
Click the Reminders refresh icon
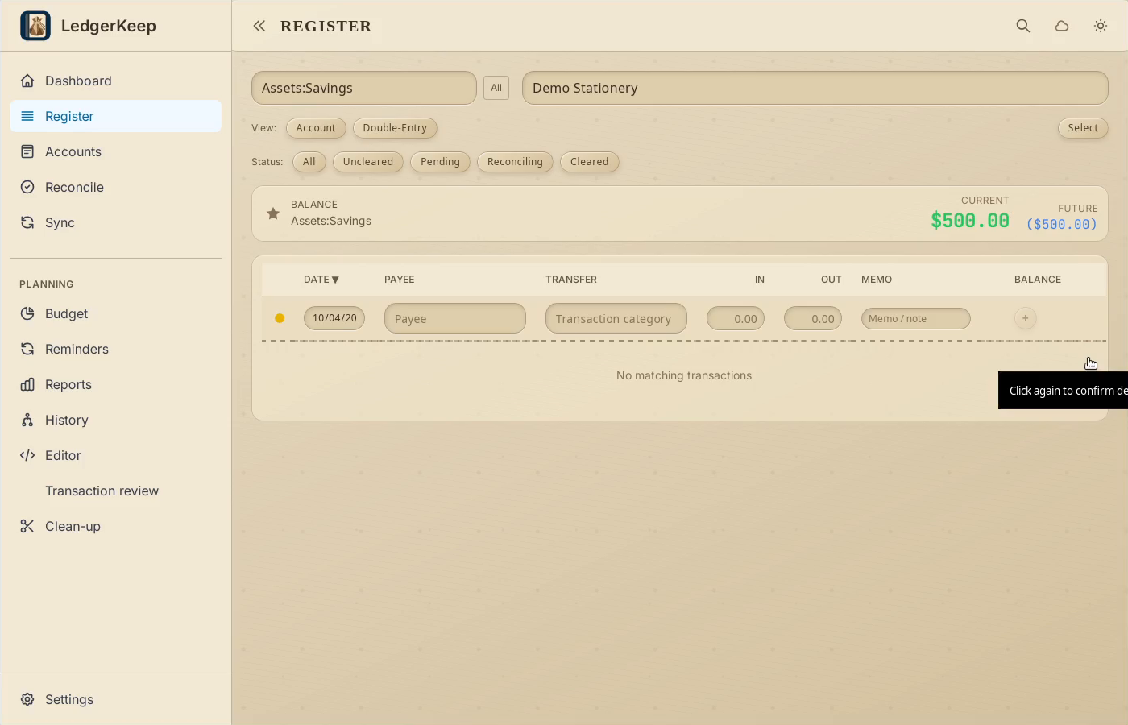(27, 349)
